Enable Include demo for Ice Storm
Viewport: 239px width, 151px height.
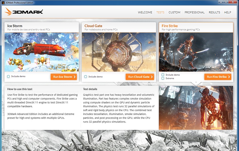(8, 77)
